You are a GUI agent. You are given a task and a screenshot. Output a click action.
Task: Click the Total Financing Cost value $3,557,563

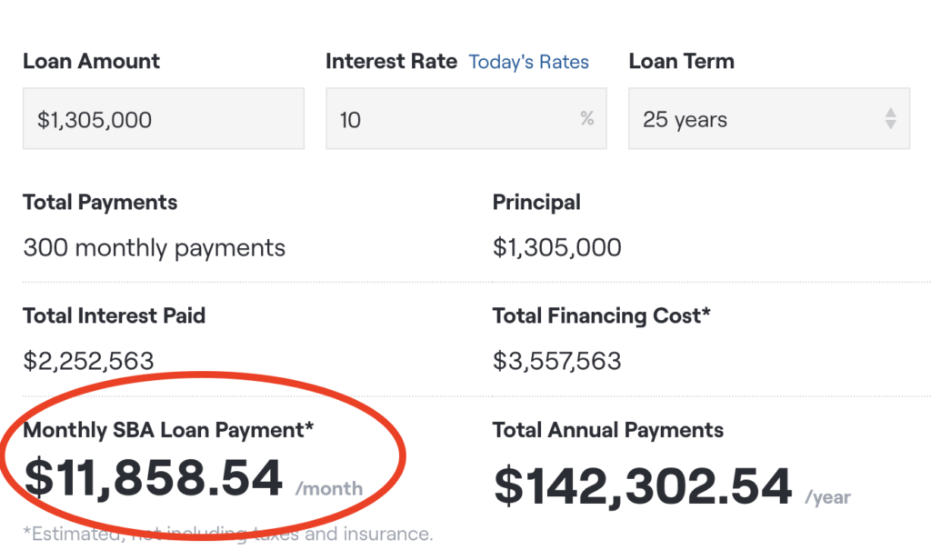[557, 361]
